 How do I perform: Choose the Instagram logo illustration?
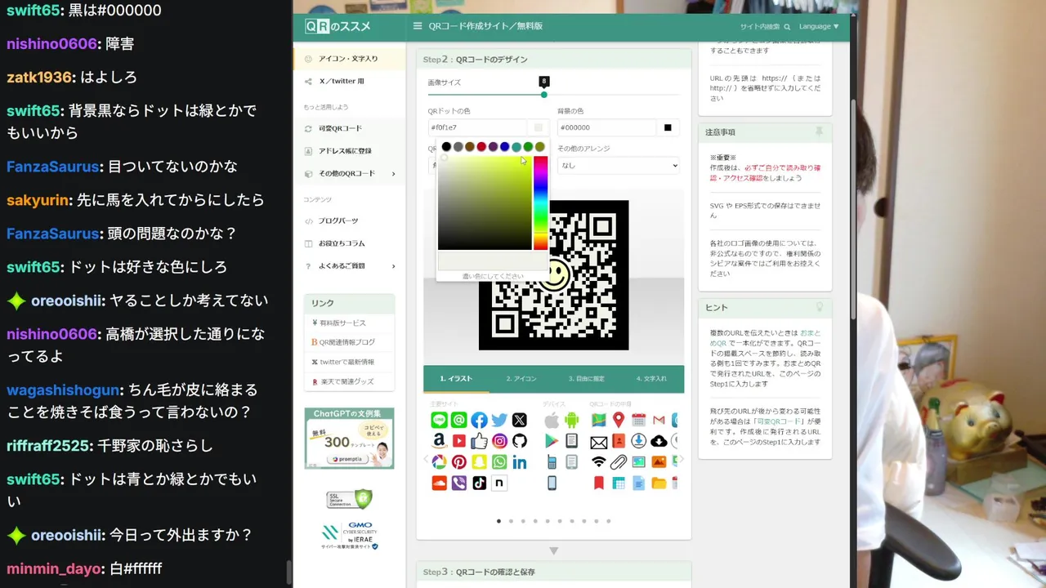[x=499, y=441]
